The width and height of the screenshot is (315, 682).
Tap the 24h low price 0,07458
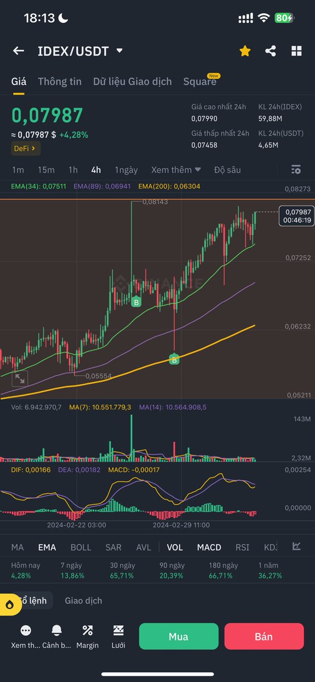point(204,145)
